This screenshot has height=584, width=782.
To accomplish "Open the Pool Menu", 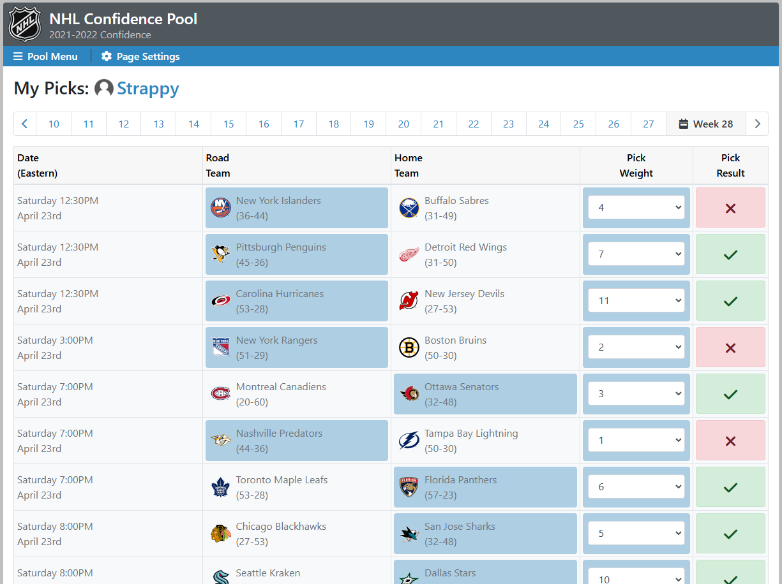I will 45,57.
